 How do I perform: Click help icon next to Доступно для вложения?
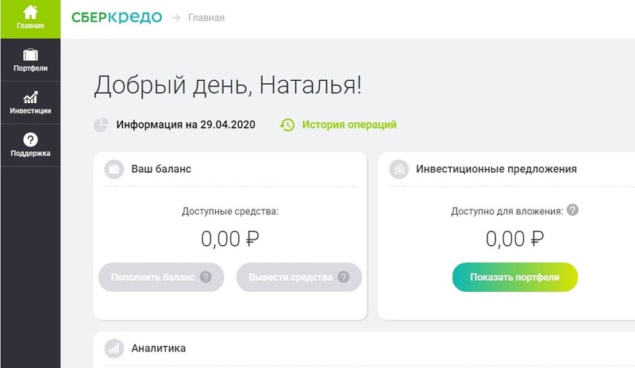coord(572,211)
